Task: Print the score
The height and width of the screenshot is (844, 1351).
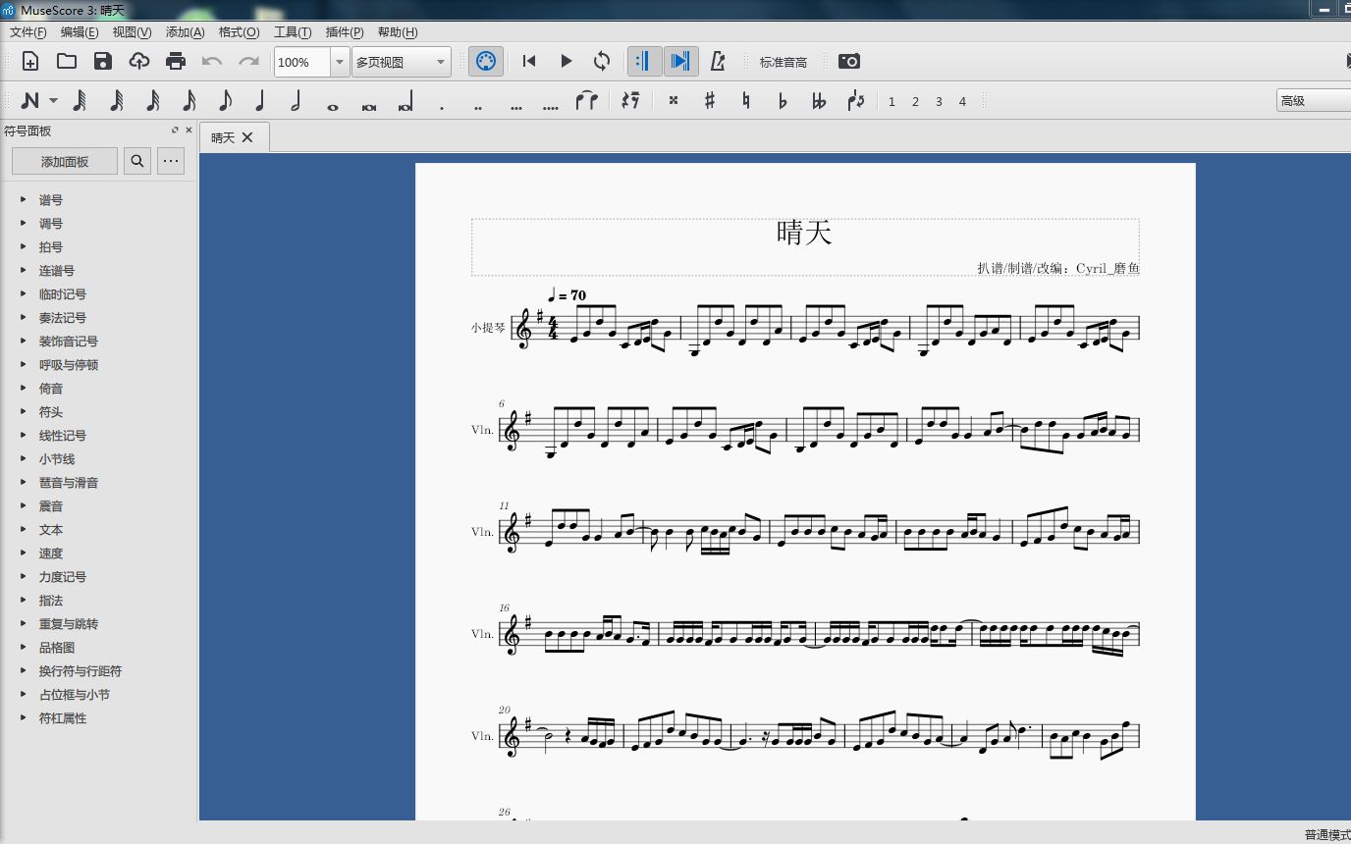Action: (176, 61)
